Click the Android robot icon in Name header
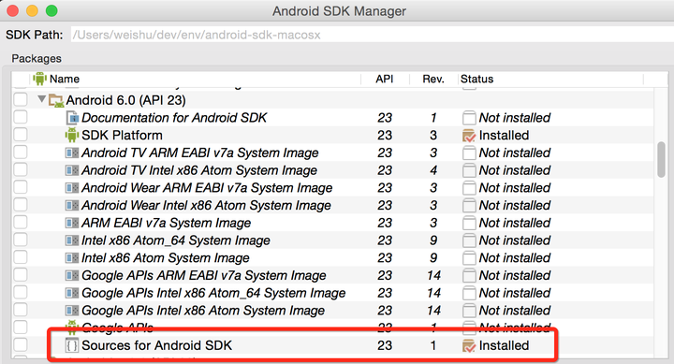The width and height of the screenshot is (674, 364). coord(39,79)
